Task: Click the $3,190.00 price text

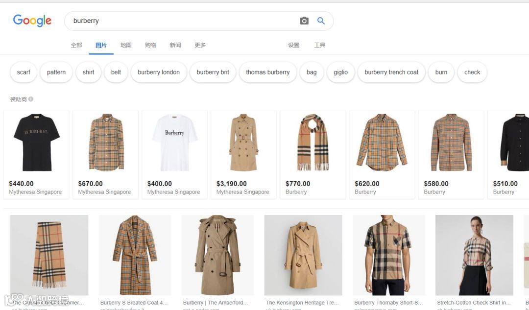Action: (x=231, y=184)
